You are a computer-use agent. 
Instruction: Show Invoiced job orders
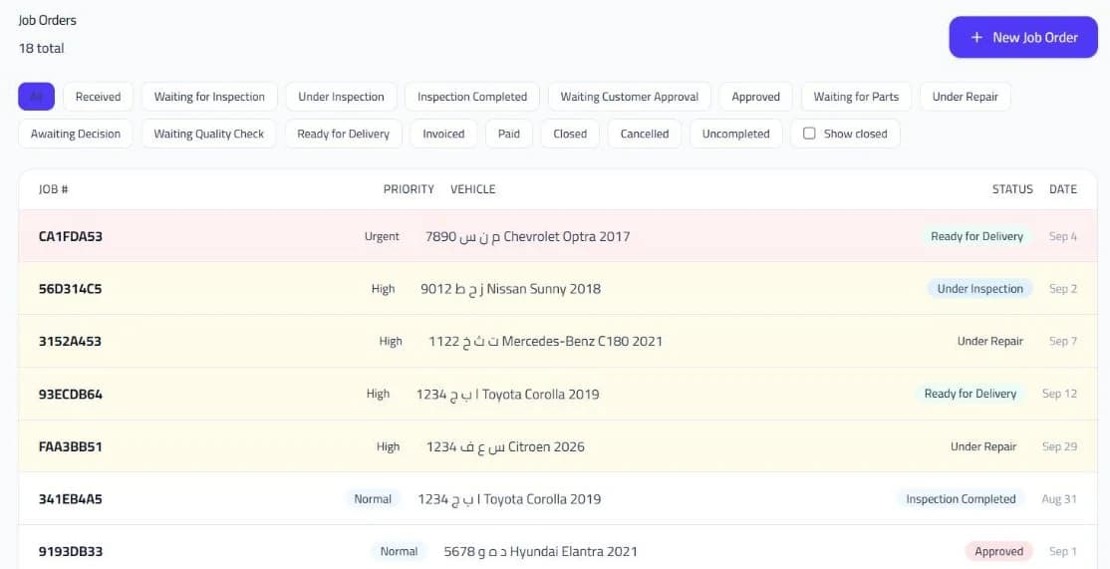tap(443, 134)
